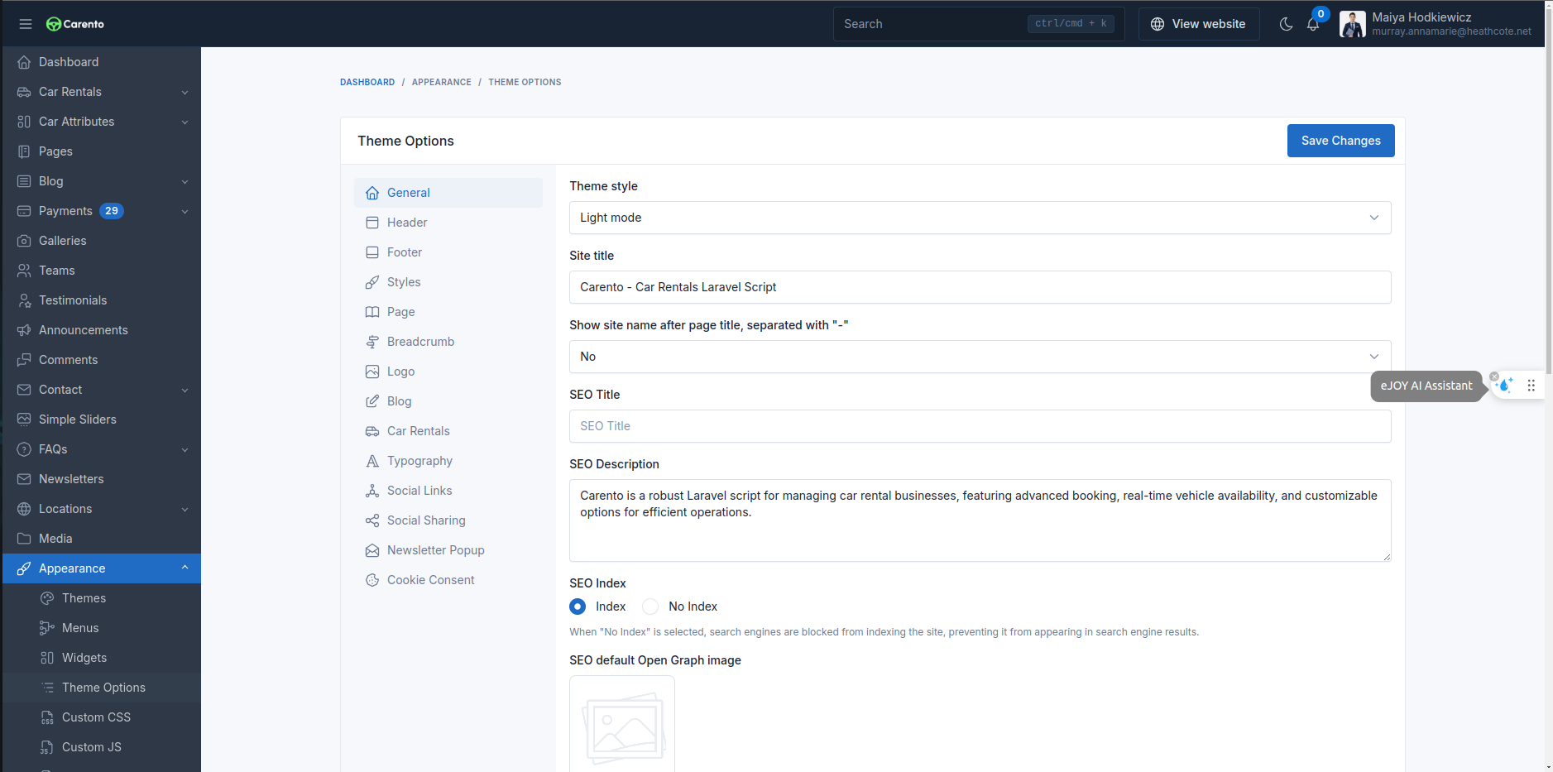Click the Dashboard home icon in sidebar
The height and width of the screenshot is (772, 1553).
[24, 62]
